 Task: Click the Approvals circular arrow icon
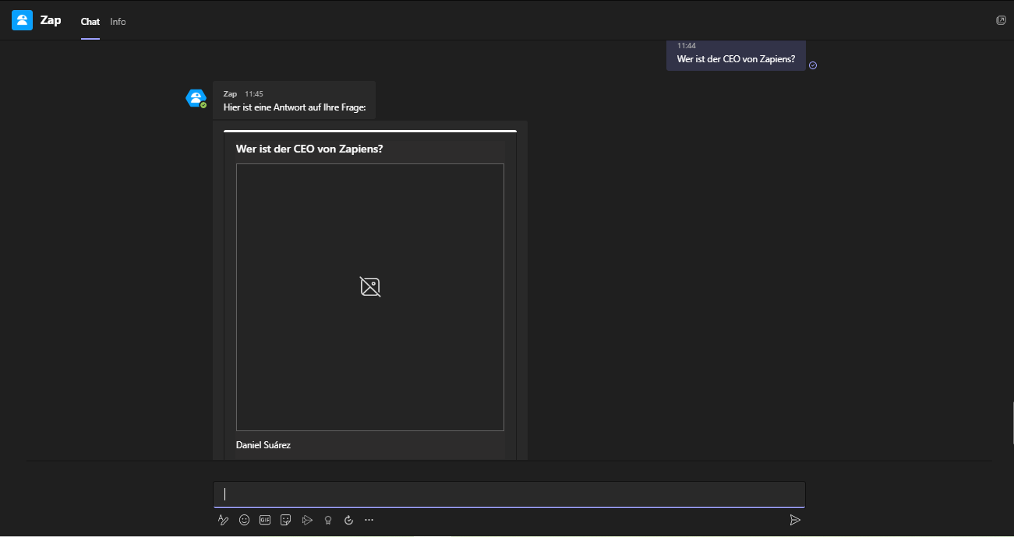click(x=348, y=520)
